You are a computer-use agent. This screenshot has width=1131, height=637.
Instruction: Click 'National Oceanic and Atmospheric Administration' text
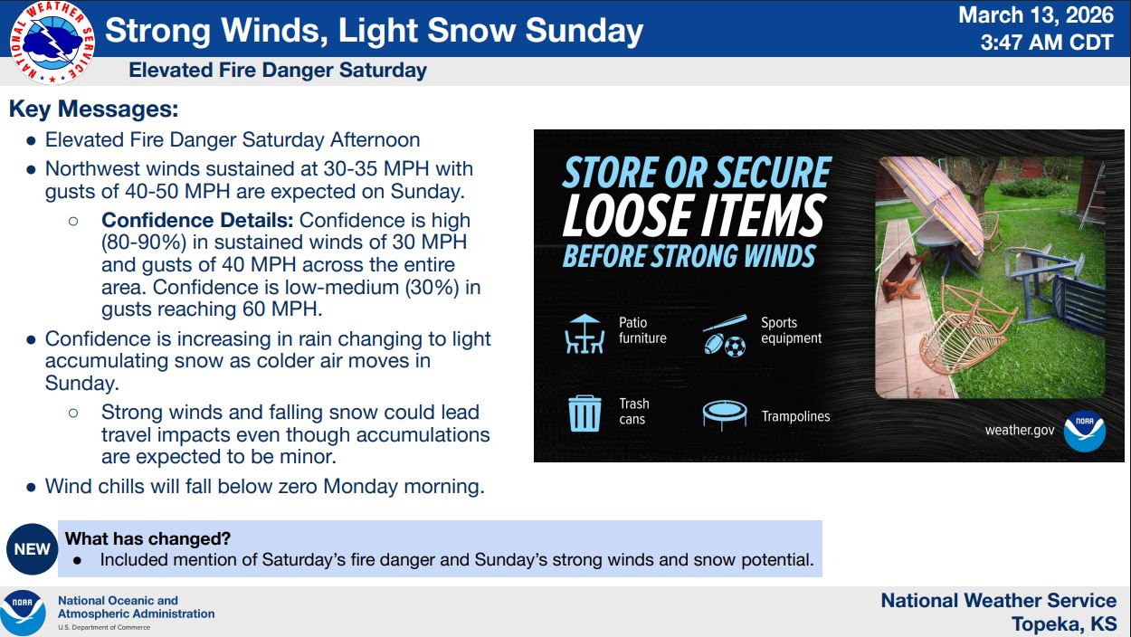136,607
